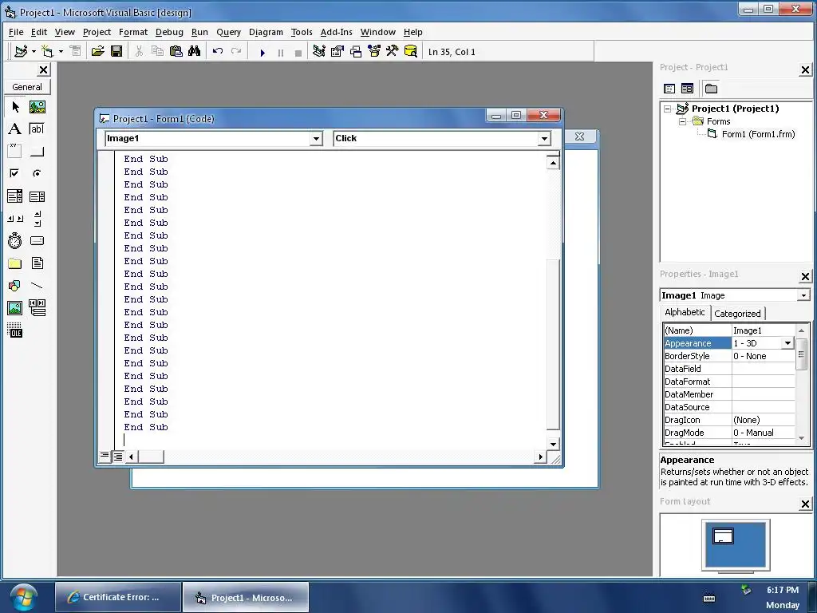Switch to the Categorized properties tab

(737, 313)
